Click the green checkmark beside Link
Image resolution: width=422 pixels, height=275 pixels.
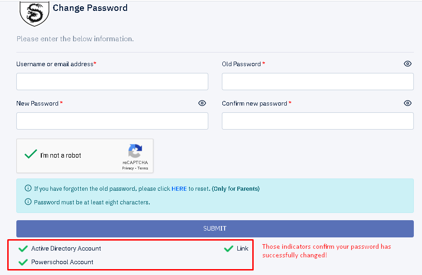(229, 249)
